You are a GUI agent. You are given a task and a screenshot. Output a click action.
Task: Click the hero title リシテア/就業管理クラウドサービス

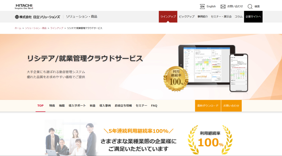point(85,59)
